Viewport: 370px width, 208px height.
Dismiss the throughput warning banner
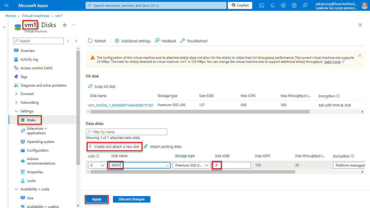click(360, 56)
